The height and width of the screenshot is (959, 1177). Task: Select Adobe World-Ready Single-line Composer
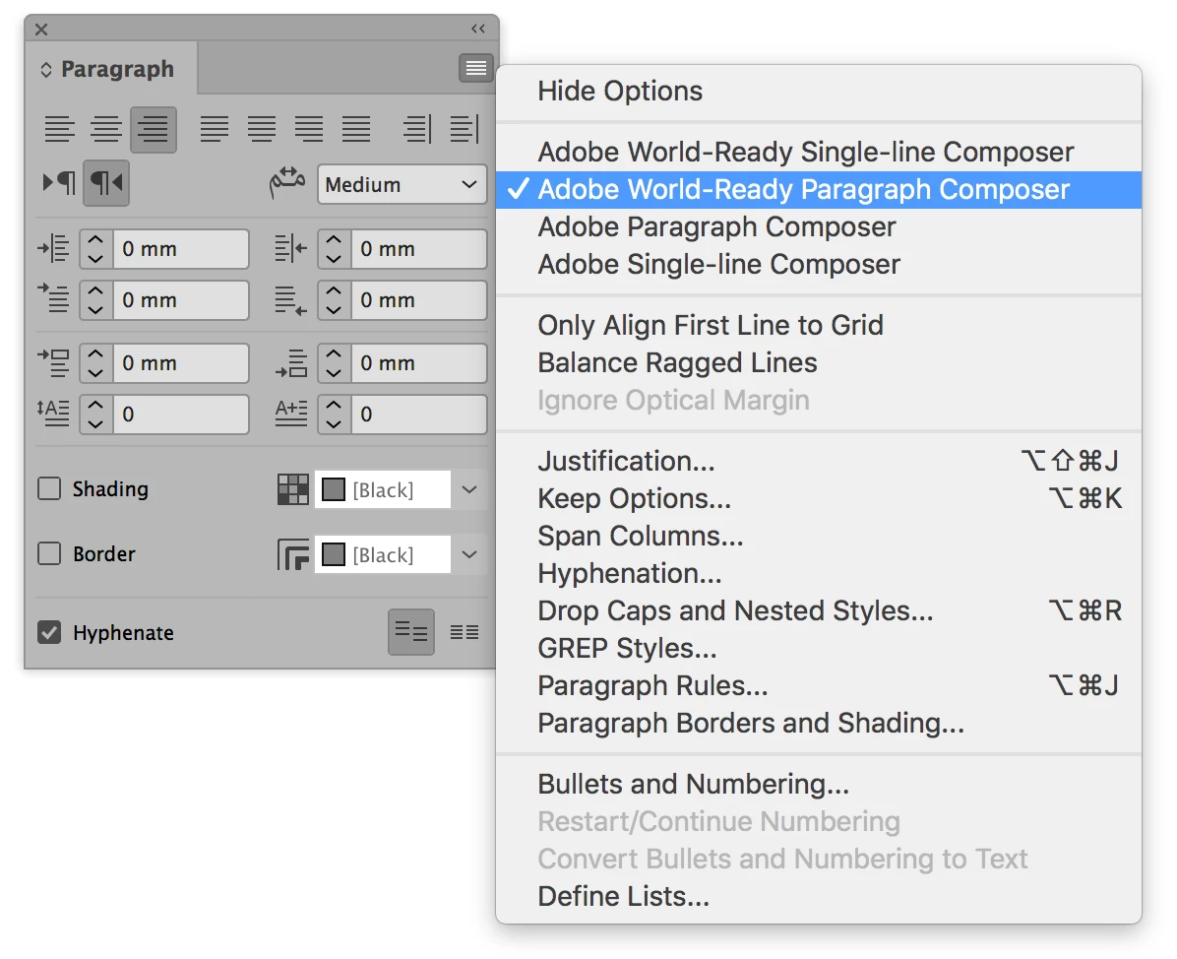tap(819, 152)
